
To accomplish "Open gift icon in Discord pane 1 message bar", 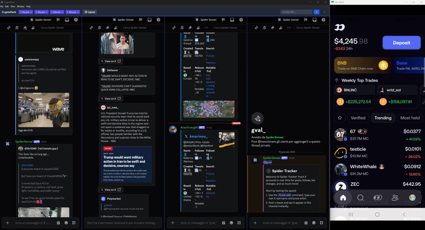I will tap(58, 223).
